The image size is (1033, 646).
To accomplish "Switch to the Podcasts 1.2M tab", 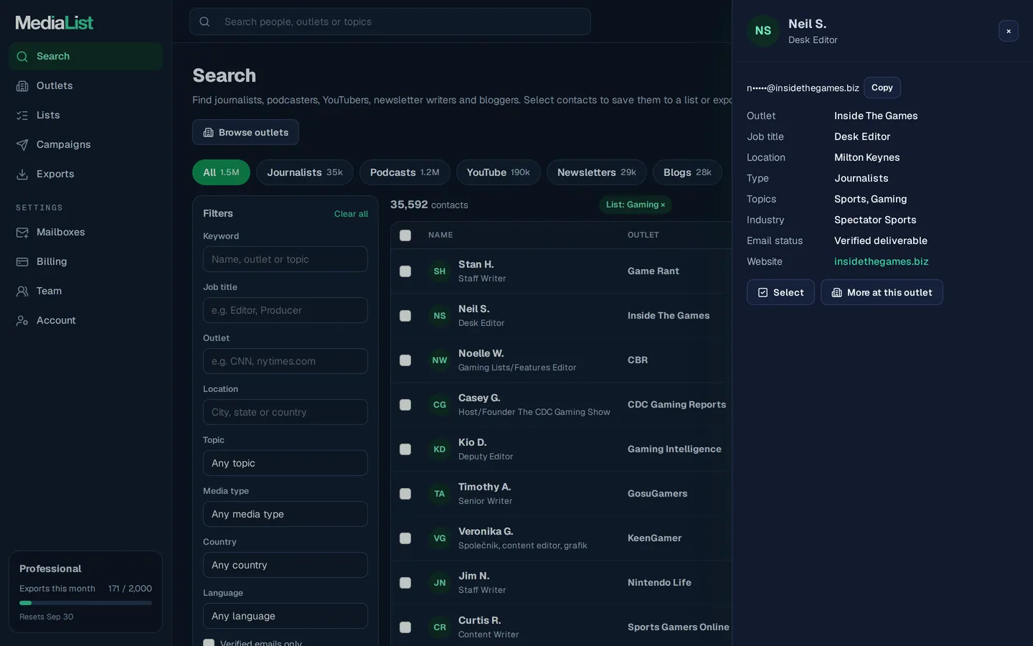I will click(405, 172).
